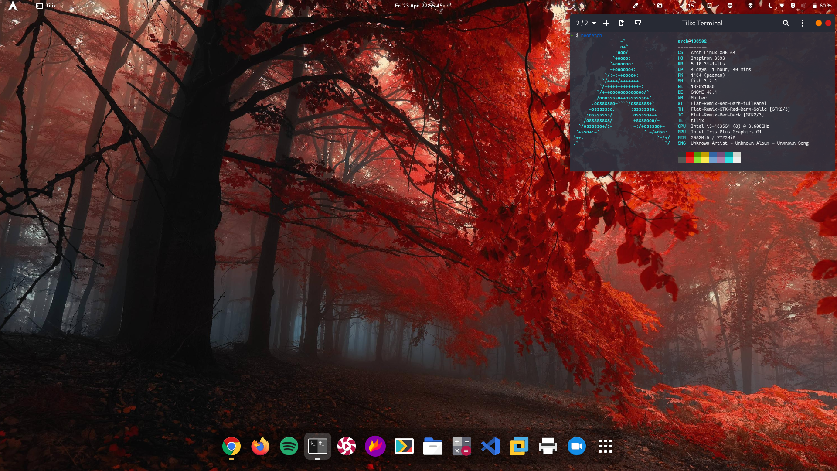Screen dimensions: 837x471
Task: Add a new Tilix session with plus
Action: point(606,23)
